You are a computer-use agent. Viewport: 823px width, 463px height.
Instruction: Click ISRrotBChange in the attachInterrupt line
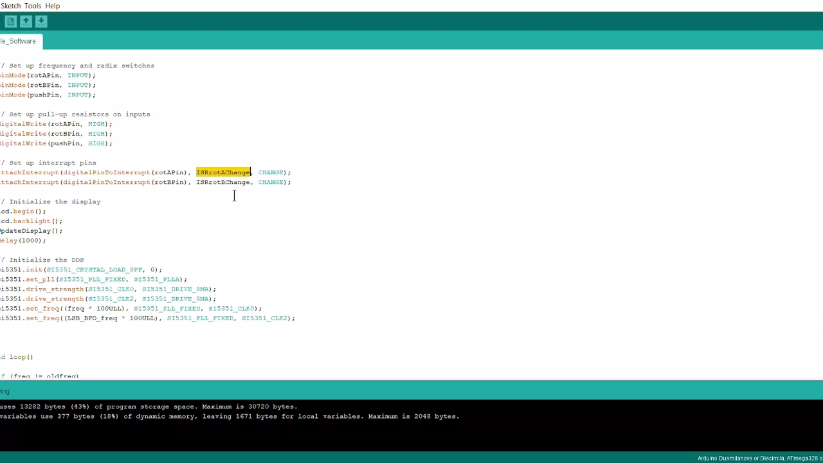223,182
